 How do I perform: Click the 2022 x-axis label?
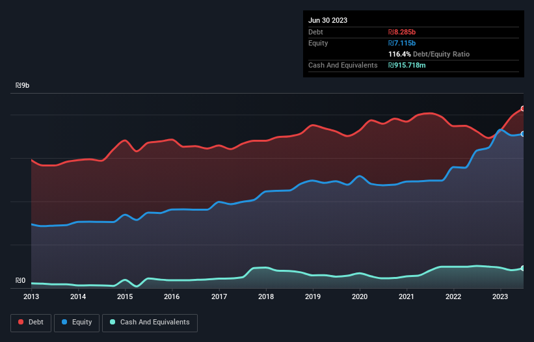[453, 296]
